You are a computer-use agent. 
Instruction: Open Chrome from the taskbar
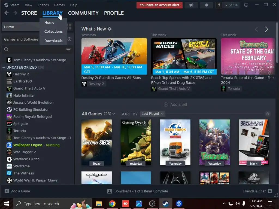tap(112, 204)
